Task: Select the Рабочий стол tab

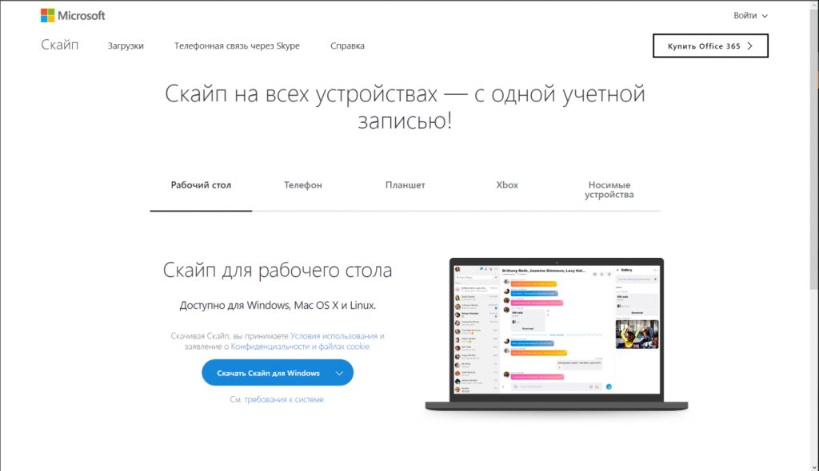Action: coord(201,185)
